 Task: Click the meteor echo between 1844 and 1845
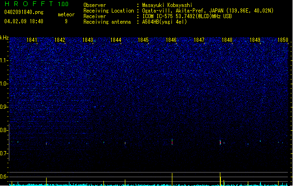coord(125,143)
